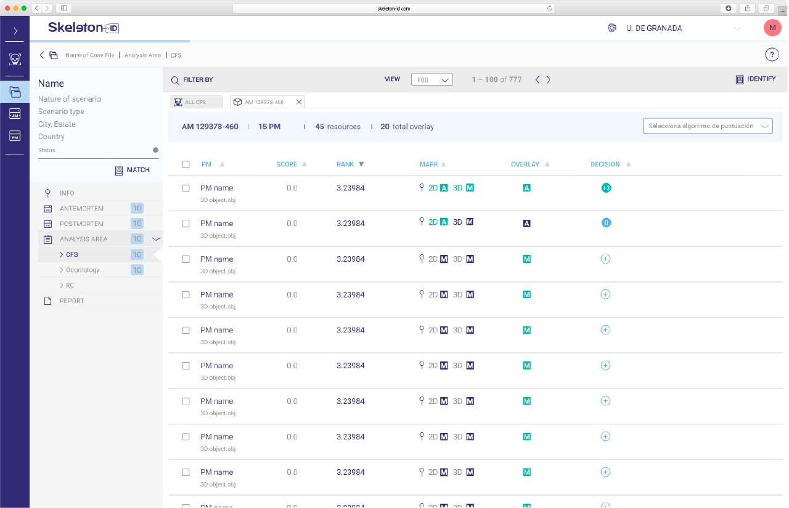Select the AM file icon in sidebar
This screenshot has height=508, width=789.
pos(15,114)
